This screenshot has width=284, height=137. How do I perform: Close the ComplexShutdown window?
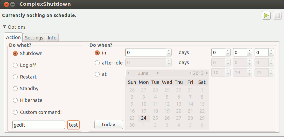5,4
